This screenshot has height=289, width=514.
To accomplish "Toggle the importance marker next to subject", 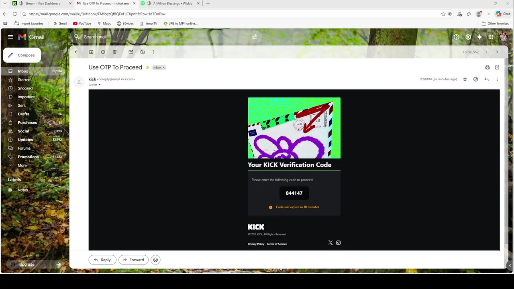I will (x=147, y=67).
